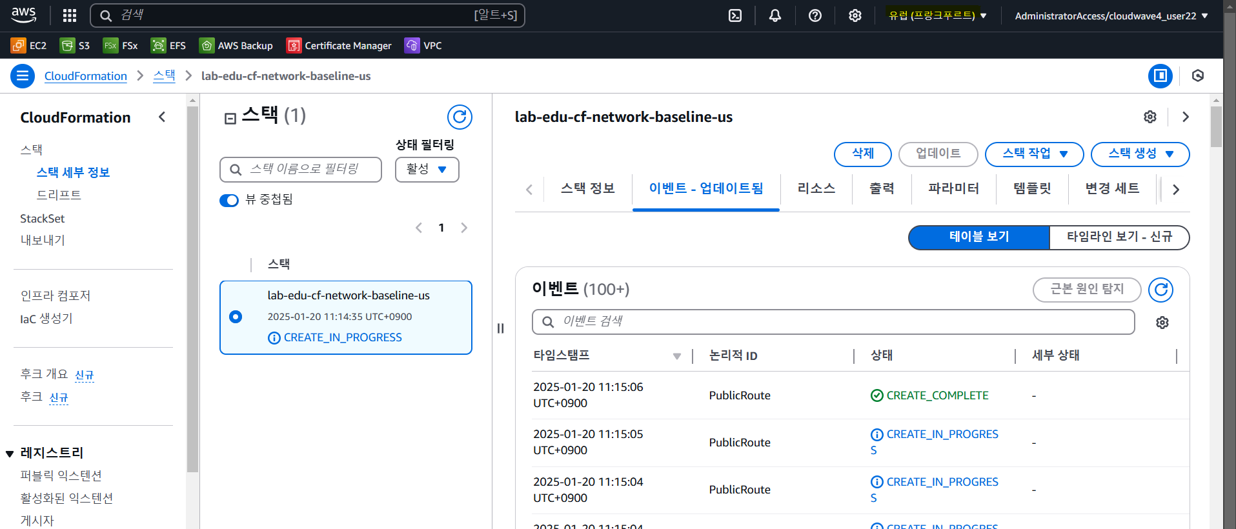Screen dimensions: 1236x529
Task: Open S3 shortcut in favorites bar
Action: tap(75, 45)
